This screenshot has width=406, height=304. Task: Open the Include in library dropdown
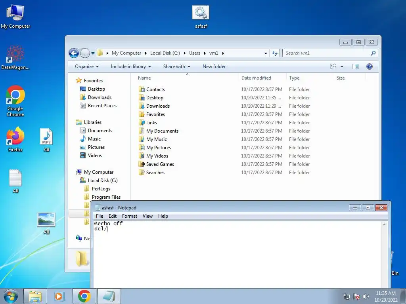point(131,66)
